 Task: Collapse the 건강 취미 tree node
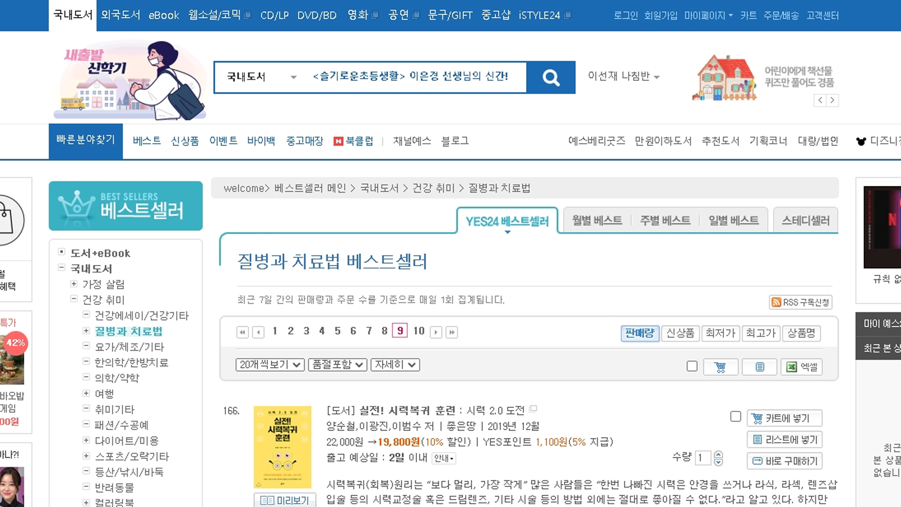point(74,299)
